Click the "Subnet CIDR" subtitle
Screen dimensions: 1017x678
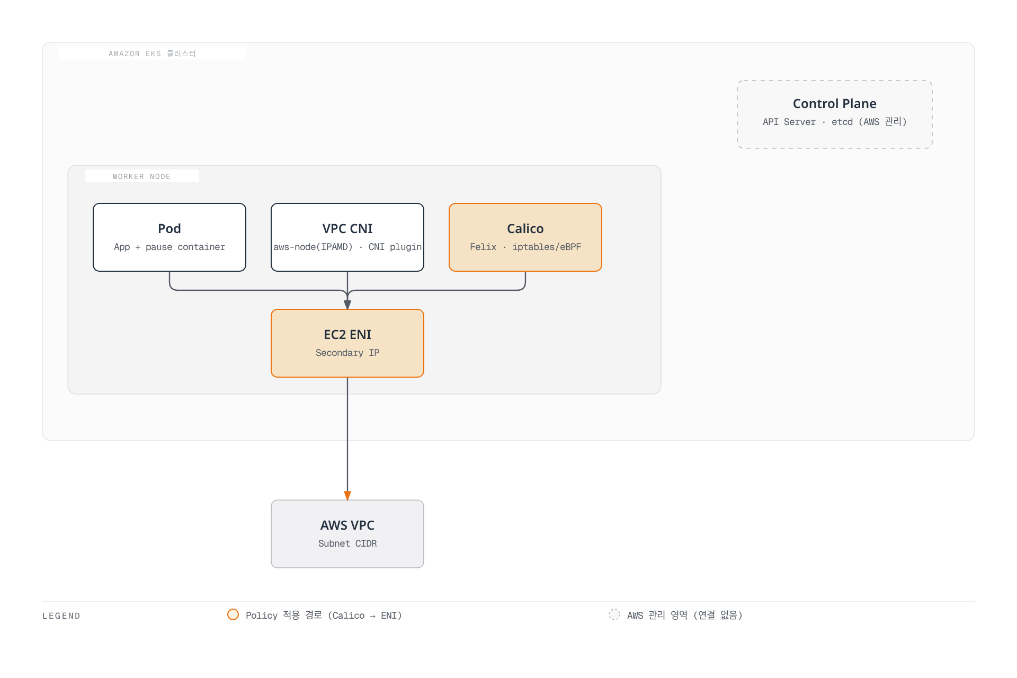[347, 543]
